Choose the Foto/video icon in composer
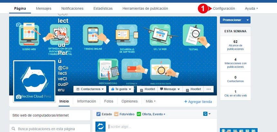Screen dimensions: 277x132 tap(116, 114)
